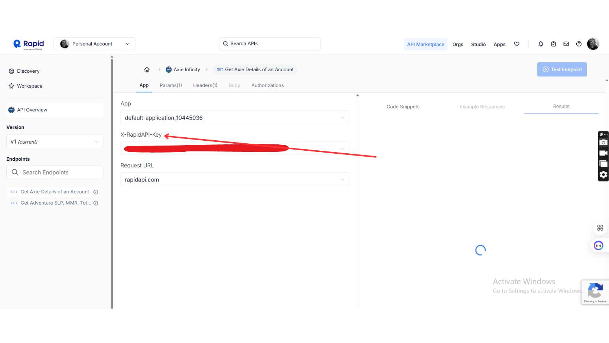609x343 pixels.
Task: Open the mail inbox icon
Action: (566, 44)
